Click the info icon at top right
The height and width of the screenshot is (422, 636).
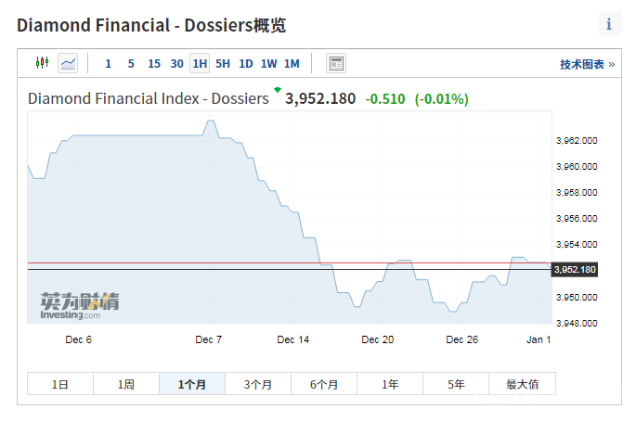pyautogui.click(x=609, y=25)
